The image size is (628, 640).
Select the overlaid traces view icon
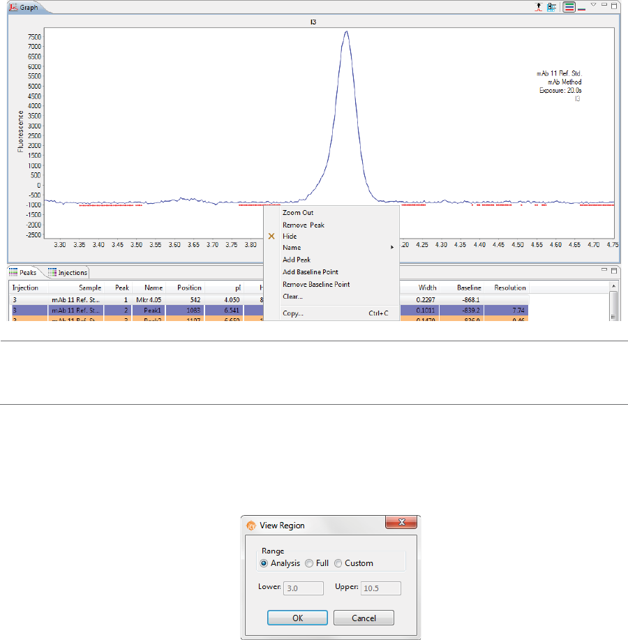click(581, 8)
